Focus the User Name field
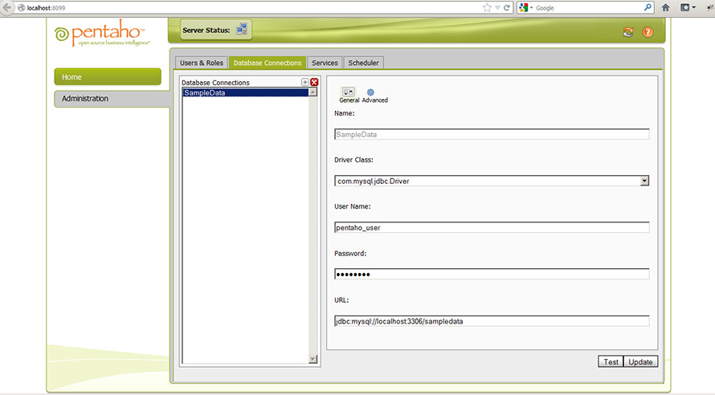This screenshot has height=395, width=715. [492, 227]
